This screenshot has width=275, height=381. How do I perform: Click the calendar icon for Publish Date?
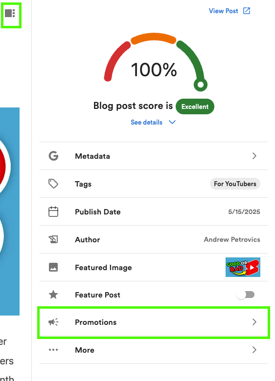pyautogui.click(x=53, y=212)
